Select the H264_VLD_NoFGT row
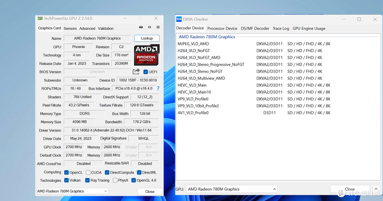 click(x=250, y=51)
